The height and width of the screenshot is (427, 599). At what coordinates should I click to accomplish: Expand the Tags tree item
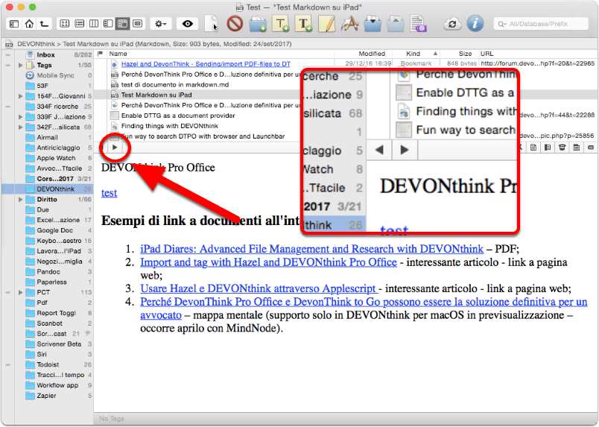[21, 65]
